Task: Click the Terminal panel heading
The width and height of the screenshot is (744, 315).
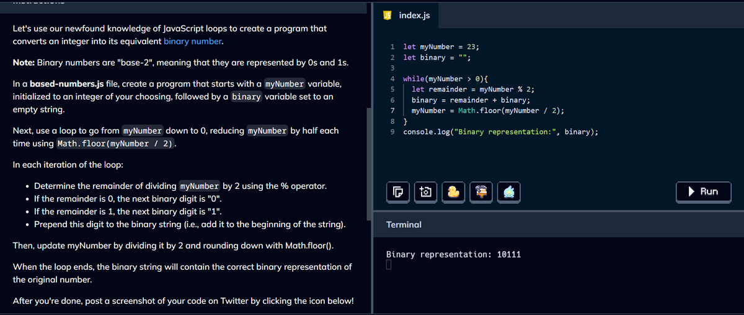Action: pyautogui.click(x=404, y=225)
